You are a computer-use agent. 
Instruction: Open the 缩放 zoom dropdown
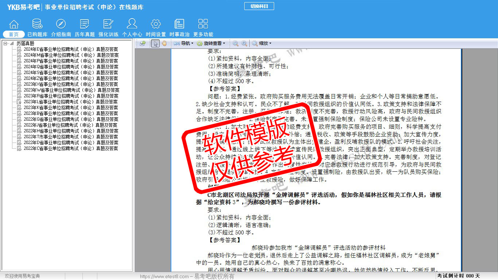pyautogui.click(x=262, y=43)
